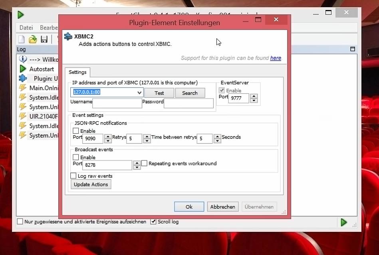Increase JSON-RPC port 9090 stepper up
Viewport: 379px width, 255px height.
tap(108, 136)
